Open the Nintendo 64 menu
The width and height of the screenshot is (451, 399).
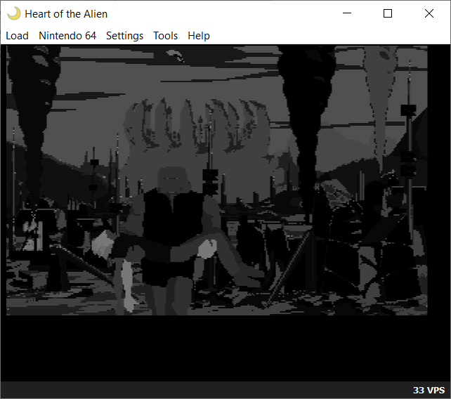67,36
